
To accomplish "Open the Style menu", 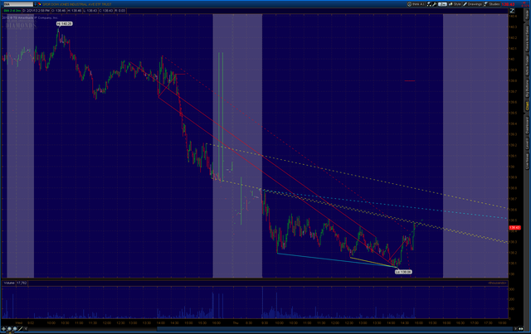I will [x=455, y=4].
